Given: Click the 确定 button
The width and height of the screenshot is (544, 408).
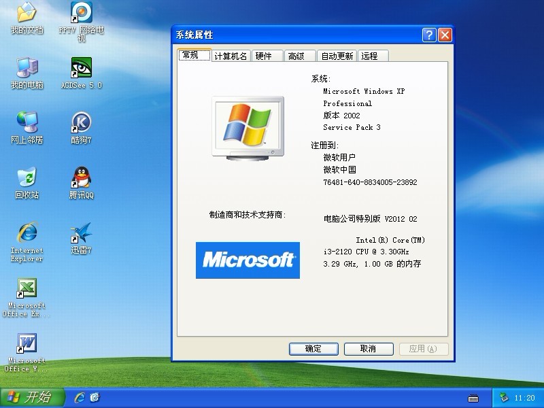Looking at the screenshot, I should (x=313, y=349).
